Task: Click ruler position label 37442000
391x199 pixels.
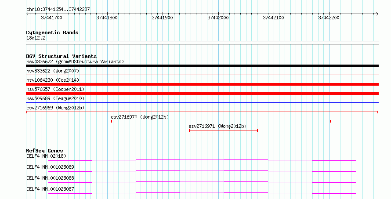Action: click(x=218, y=18)
